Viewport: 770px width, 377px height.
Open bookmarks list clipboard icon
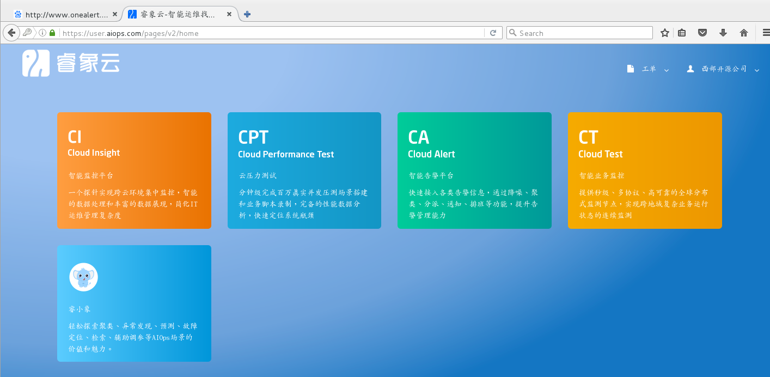pyautogui.click(x=682, y=33)
